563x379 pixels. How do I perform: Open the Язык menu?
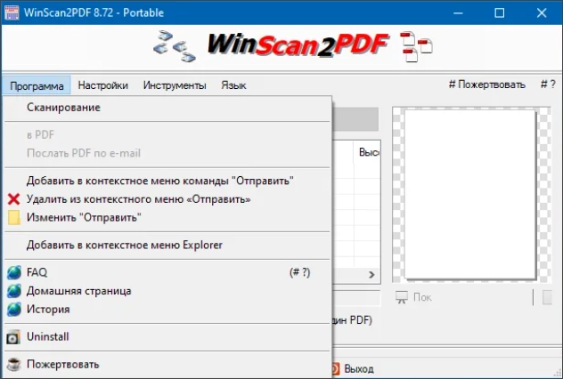[x=233, y=85]
